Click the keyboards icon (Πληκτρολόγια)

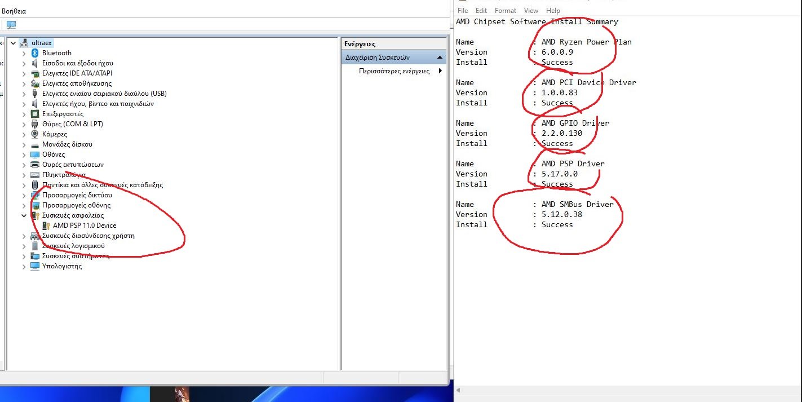click(x=35, y=175)
